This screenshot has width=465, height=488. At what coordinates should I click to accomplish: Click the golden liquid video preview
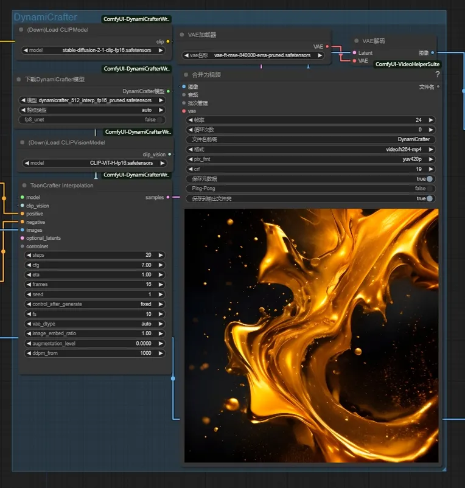311,335
